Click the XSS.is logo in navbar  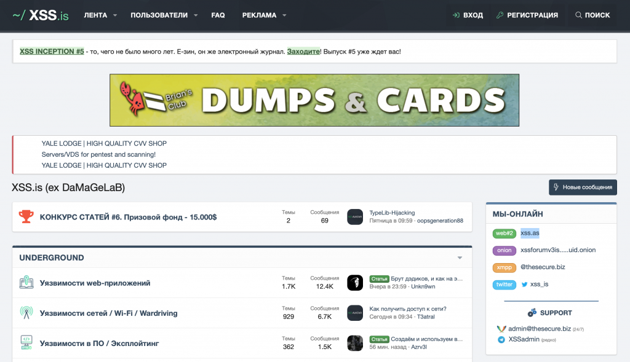(41, 15)
